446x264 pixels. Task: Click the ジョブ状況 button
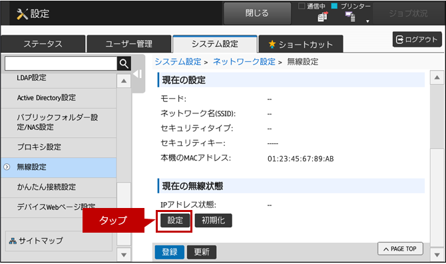[408, 13]
